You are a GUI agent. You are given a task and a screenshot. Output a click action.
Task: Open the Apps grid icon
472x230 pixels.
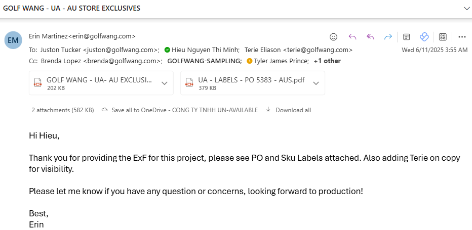(443, 36)
